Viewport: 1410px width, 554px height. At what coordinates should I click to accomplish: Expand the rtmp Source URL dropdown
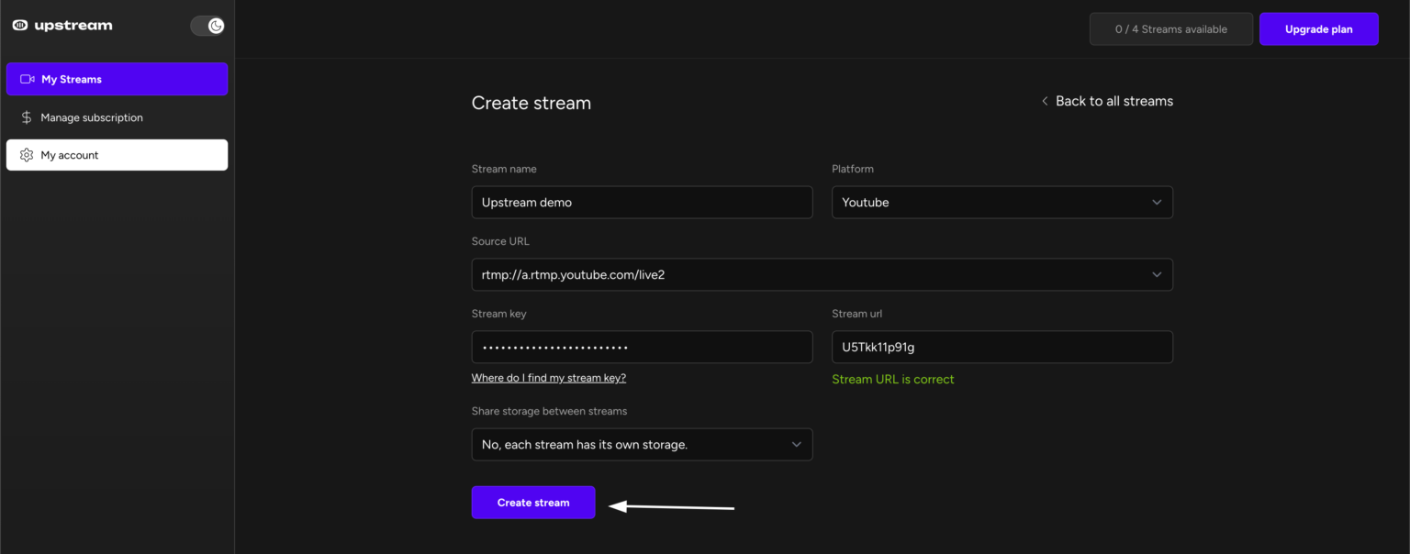pyautogui.click(x=822, y=274)
